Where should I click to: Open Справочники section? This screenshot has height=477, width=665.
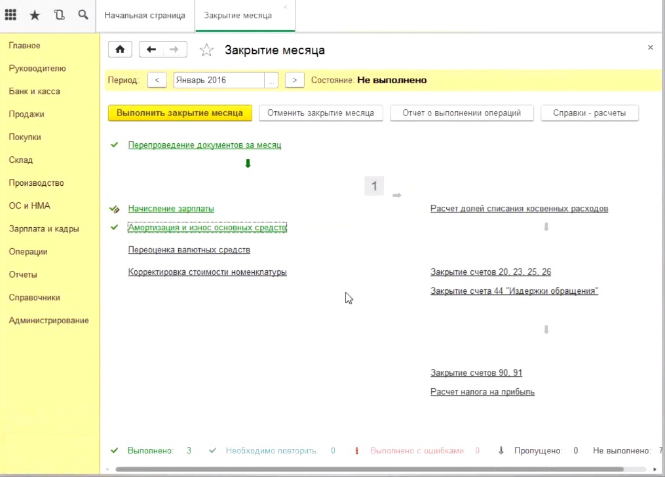[x=34, y=297]
